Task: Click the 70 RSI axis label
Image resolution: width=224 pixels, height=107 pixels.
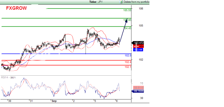Action: tap(141, 83)
